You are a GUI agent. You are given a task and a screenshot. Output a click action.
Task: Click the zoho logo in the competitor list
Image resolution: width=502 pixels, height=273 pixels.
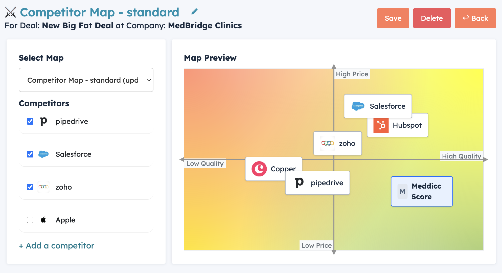(x=43, y=187)
